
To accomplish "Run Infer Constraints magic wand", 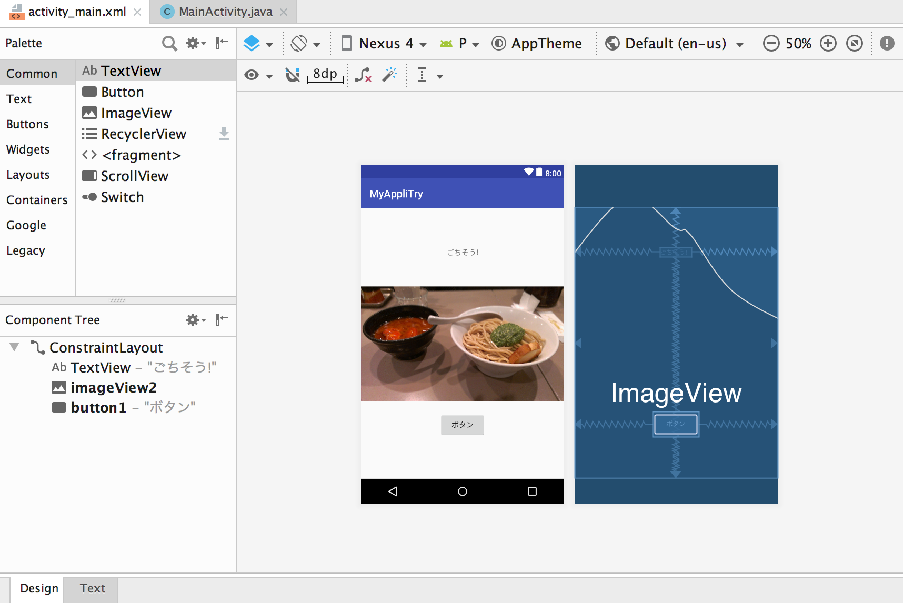I will click(x=389, y=75).
